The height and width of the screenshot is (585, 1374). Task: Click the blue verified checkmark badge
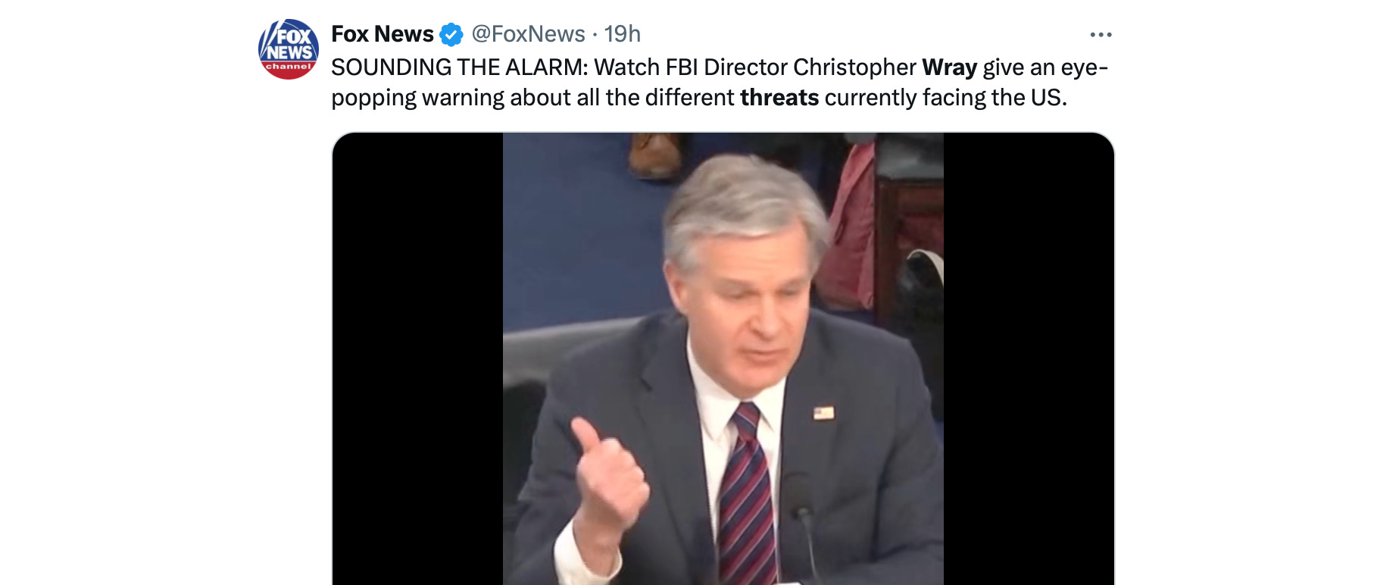pyautogui.click(x=451, y=34)
